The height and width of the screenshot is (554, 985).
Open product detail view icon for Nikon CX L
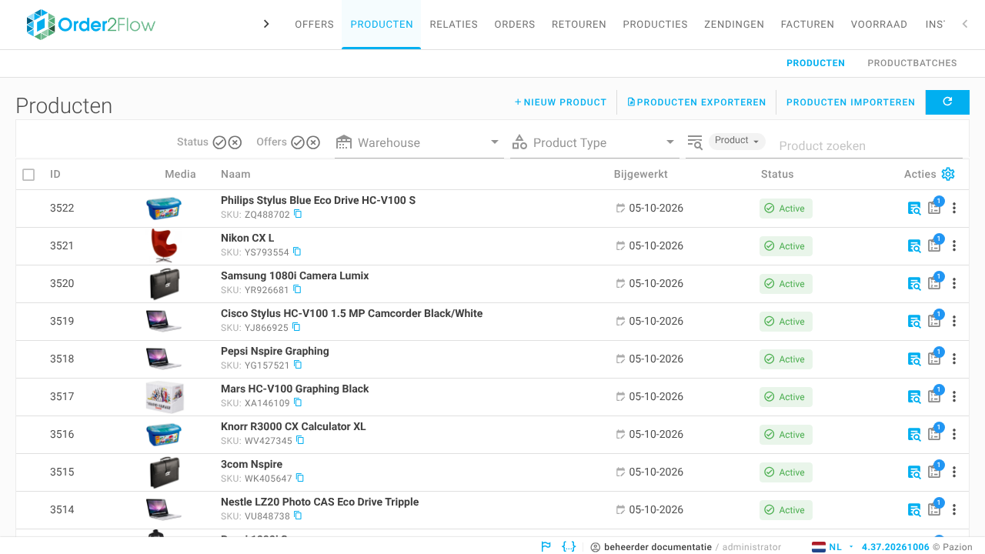point(914,246)
